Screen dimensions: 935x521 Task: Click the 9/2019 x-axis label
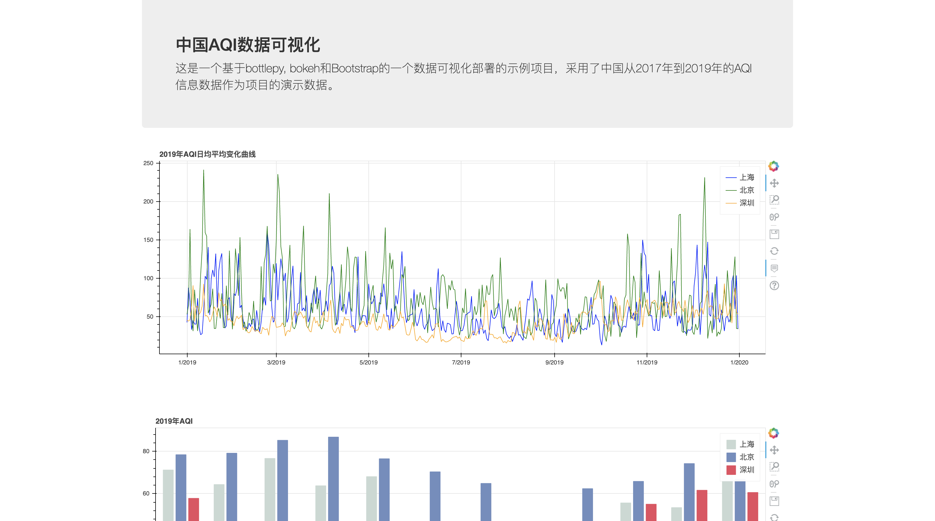[x=555, y=363]
